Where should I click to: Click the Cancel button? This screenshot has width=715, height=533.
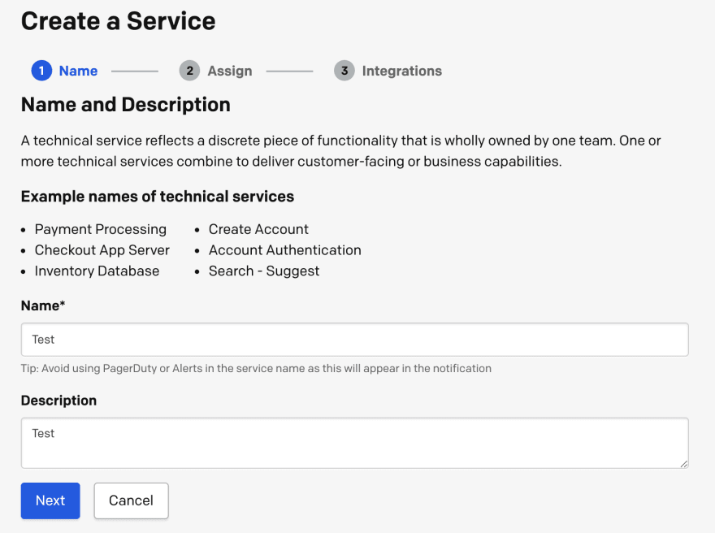click(131, 500)
